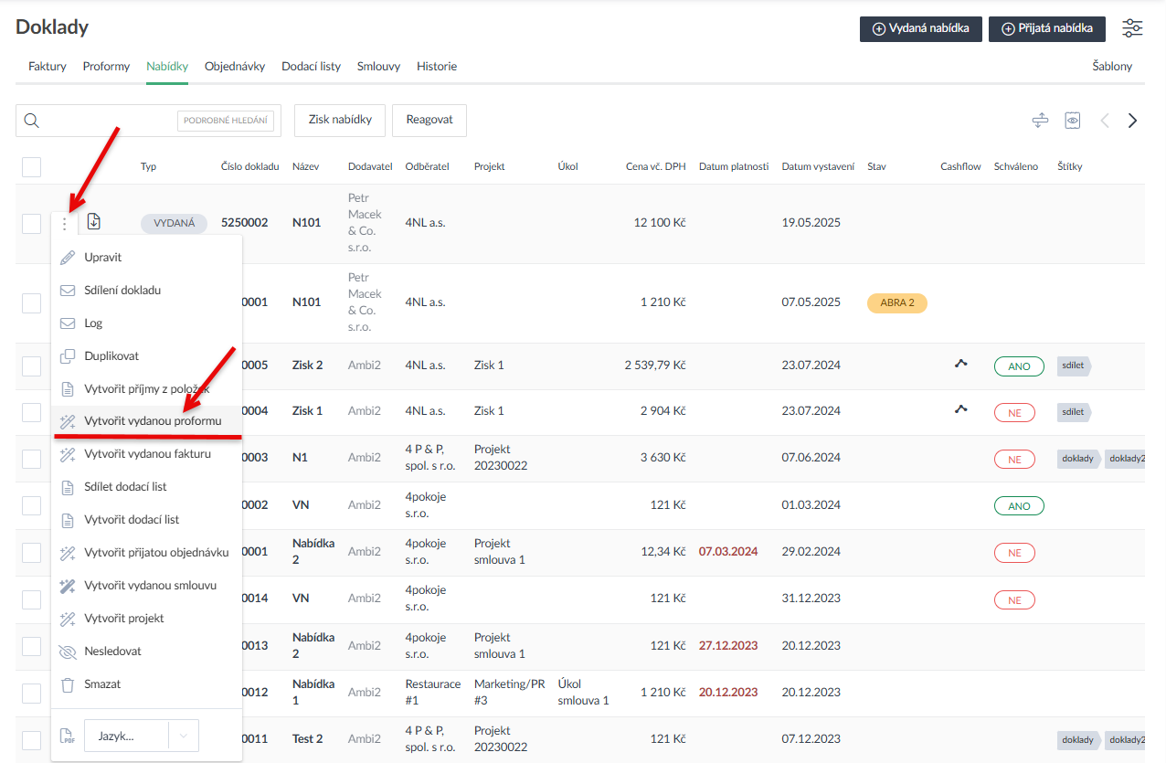Open the filter settings sliders icon
Screen dimensions: 1166x763
[1132, 28]
